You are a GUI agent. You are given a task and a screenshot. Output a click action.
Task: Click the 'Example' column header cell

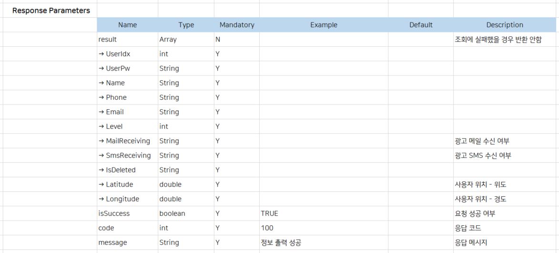[324, 25]
